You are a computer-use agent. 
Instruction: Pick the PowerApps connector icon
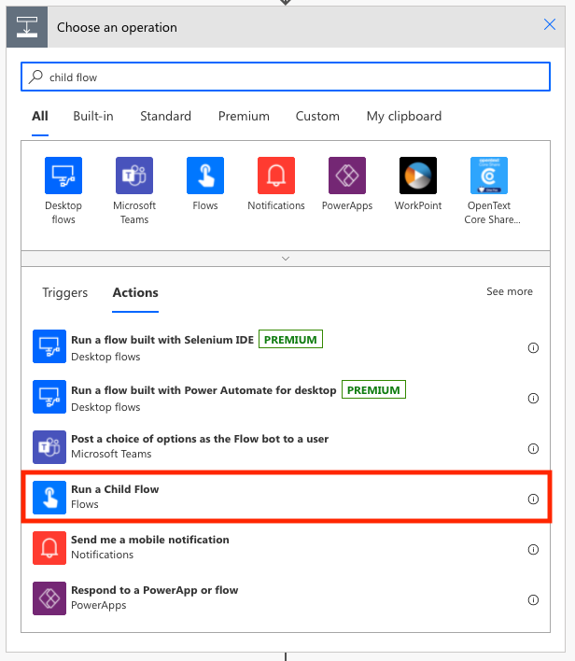347,176
